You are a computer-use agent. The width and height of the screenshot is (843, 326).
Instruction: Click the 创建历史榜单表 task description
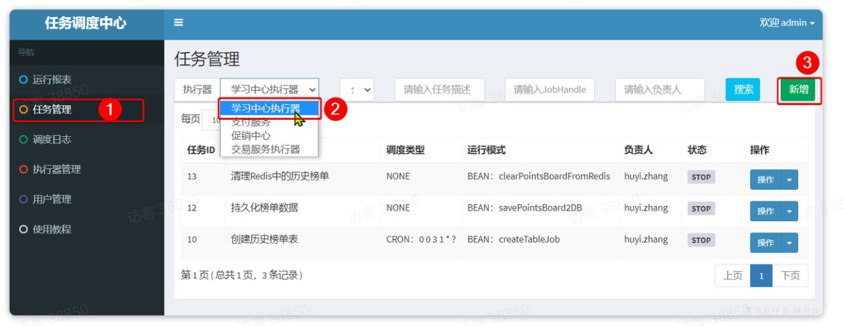tap(264, 239)
